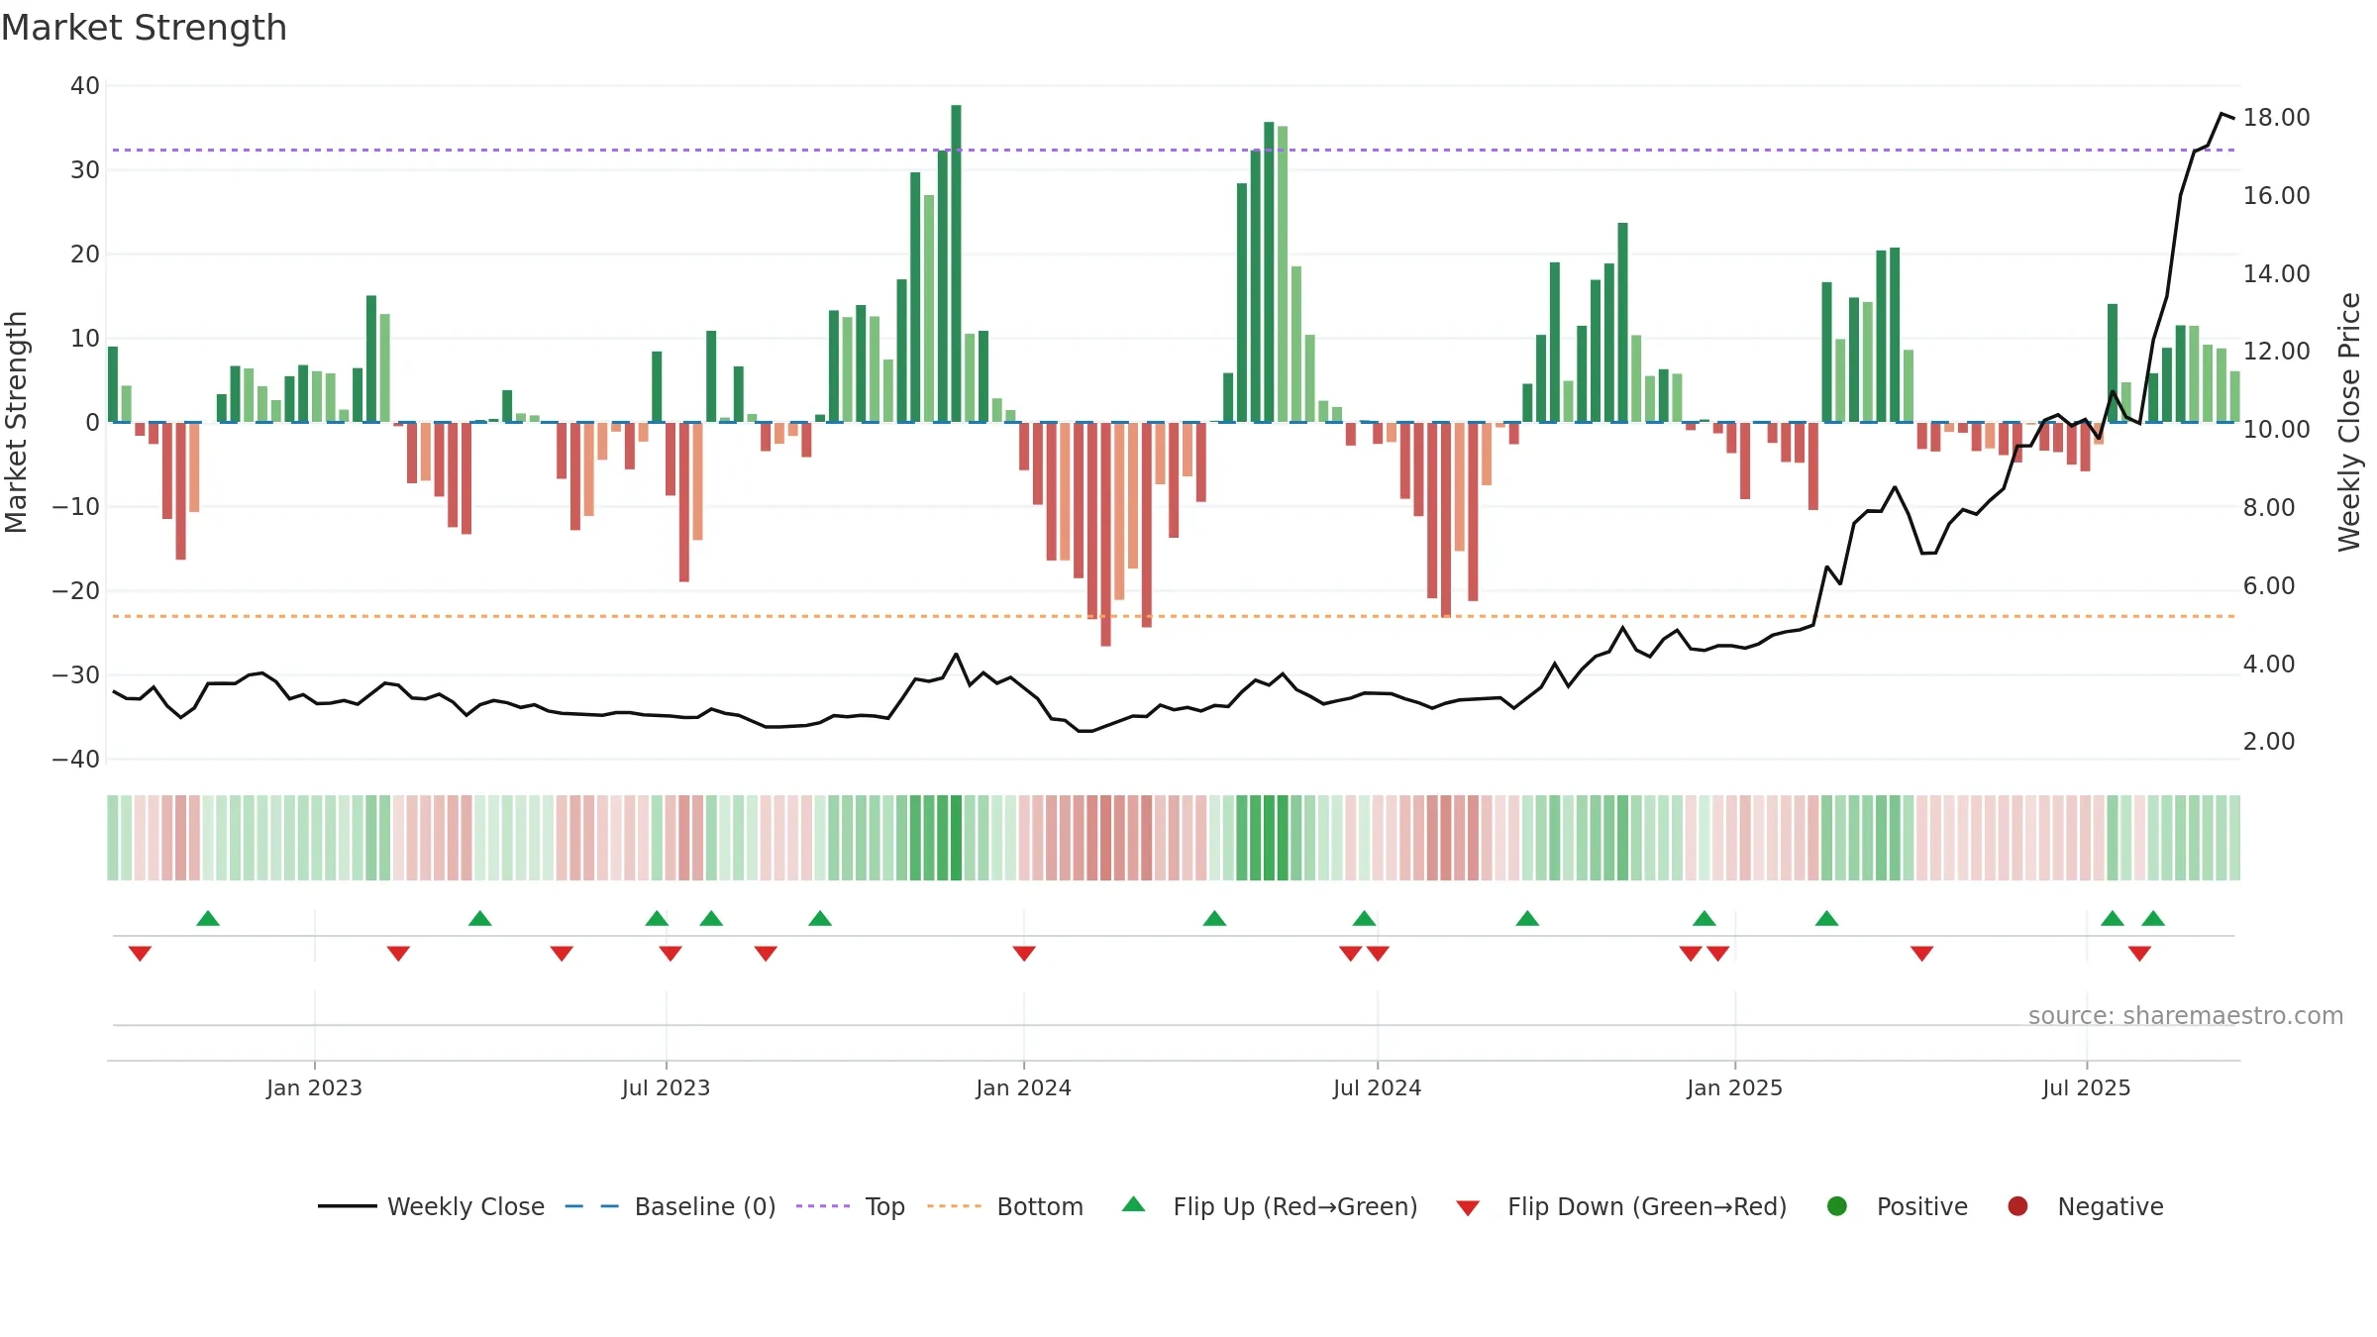Toggle the Positive legend entry
The width and height of the screenshot is (2377, 1337).
coord(1897,1206)
